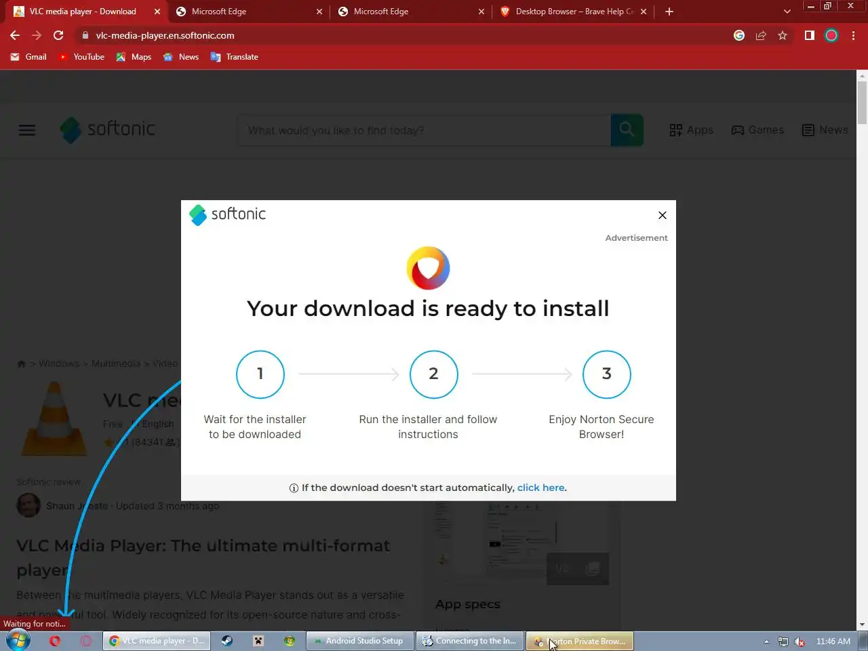Click the network tray icon

click(783, 642)
